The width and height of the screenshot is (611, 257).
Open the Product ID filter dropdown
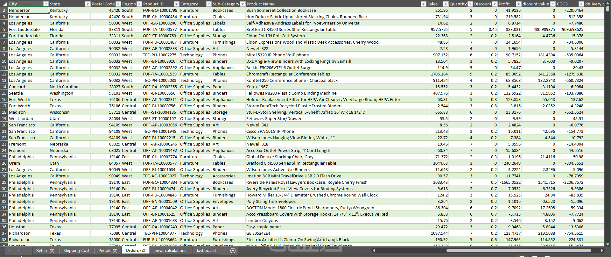[x=176, y=4]
